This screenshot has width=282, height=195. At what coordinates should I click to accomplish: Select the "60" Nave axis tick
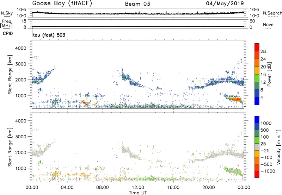point(252,21)
